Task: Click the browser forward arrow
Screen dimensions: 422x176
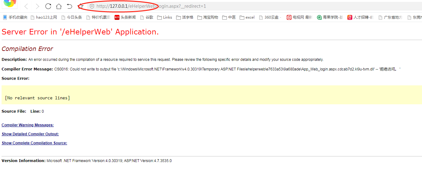Action: tap(37, 6)
